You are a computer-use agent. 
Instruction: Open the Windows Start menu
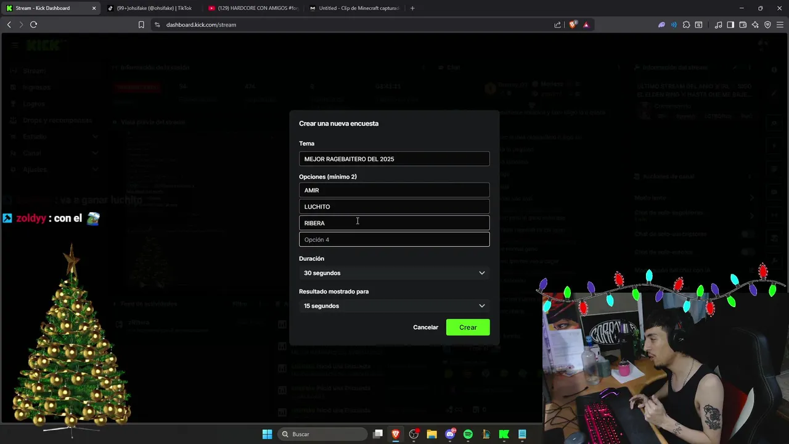[267, 434]
